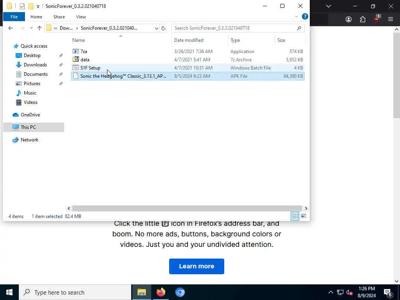Click the horizontal scrollbar of file list

187,209
